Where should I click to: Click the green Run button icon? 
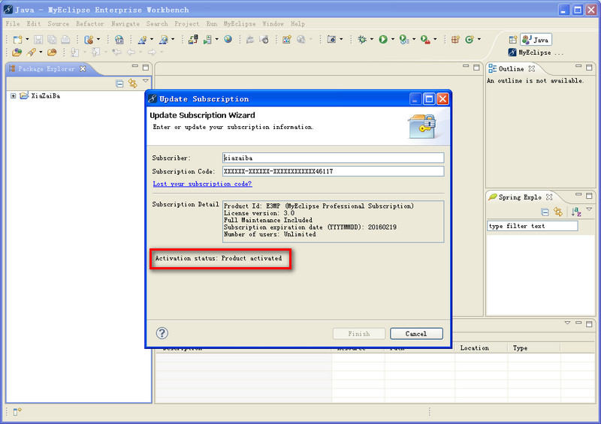[x=383, y=39]
